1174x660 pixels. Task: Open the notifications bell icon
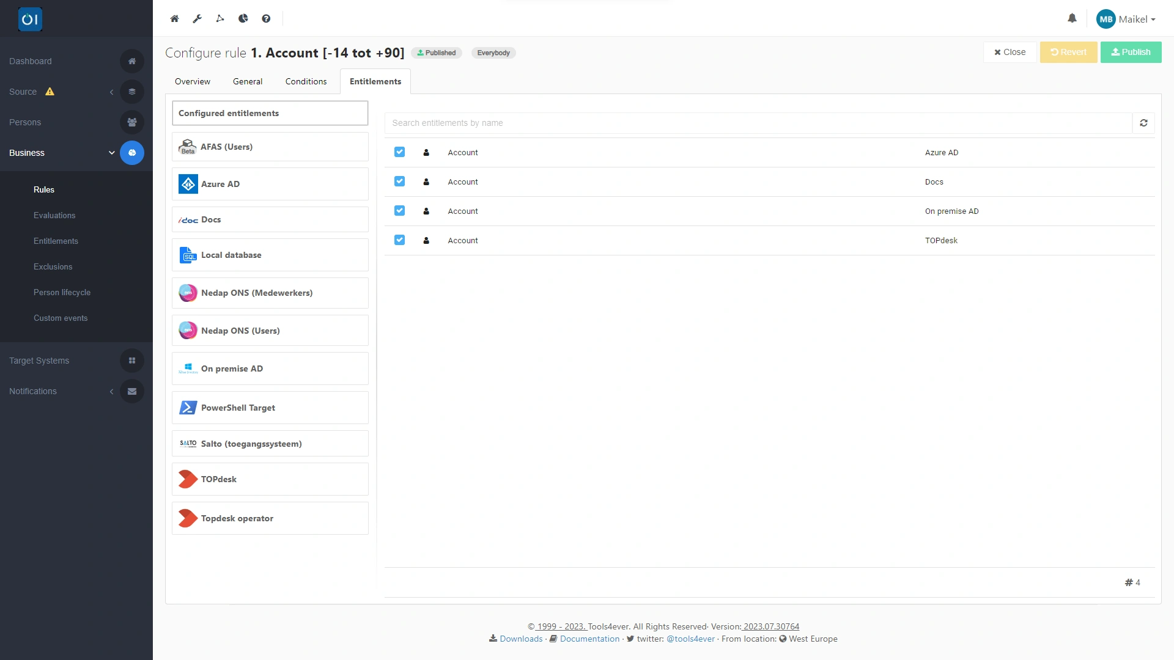[1072, 18]
